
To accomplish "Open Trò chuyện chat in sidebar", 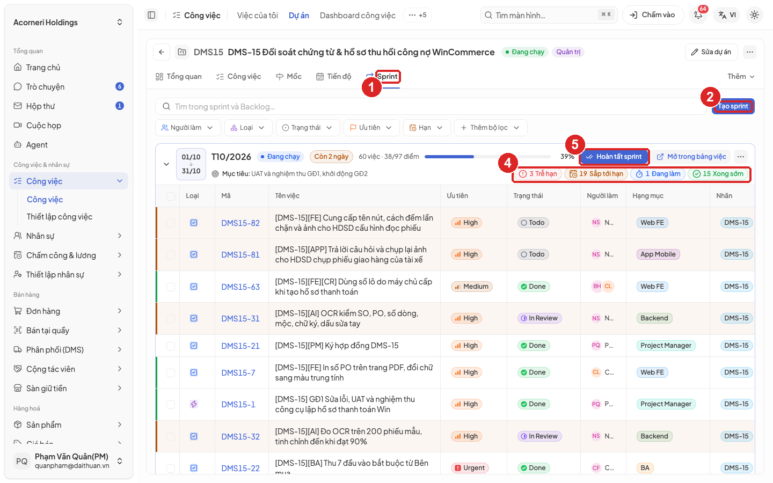I will (x=69, y=87).
